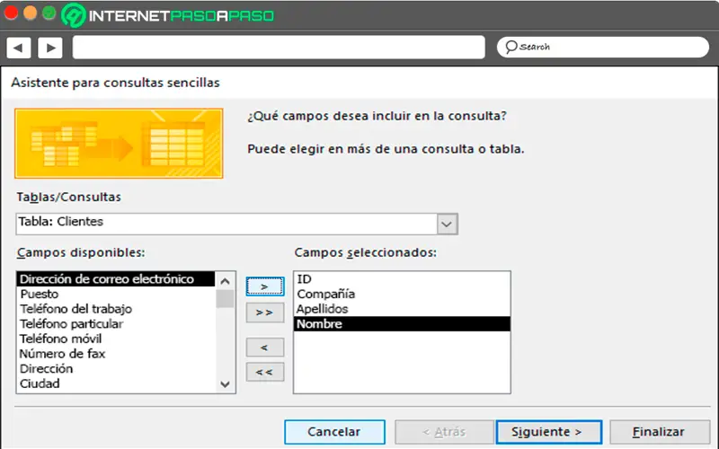Add all fields with >> button
This screenshot has height=449, width=719.
click(x=264, y=313)
